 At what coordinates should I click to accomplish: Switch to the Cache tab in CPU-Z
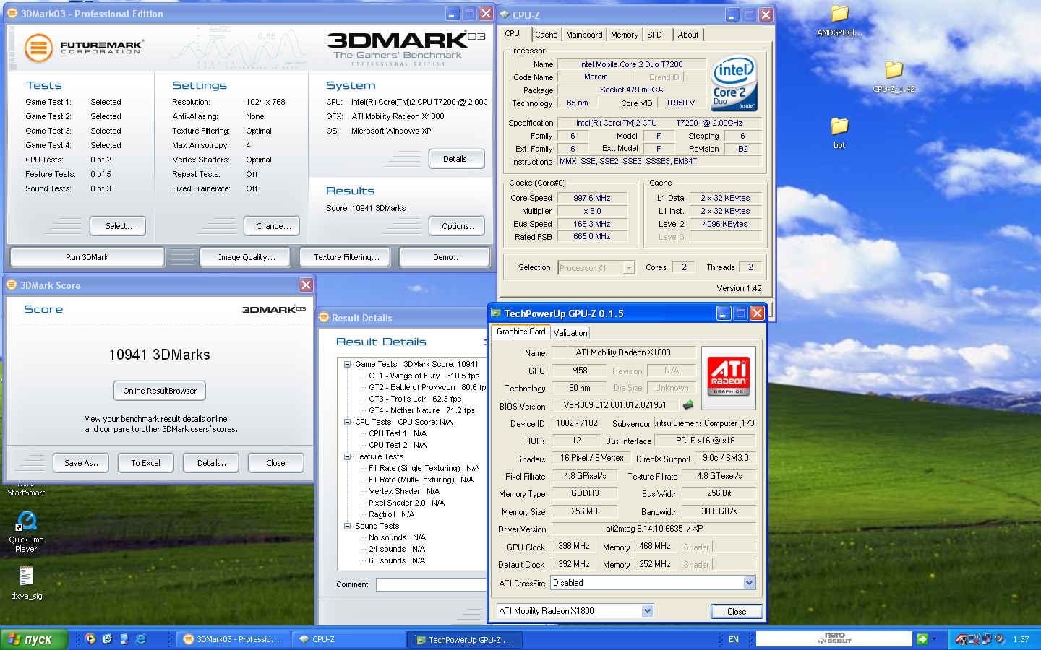pos(546,35)
